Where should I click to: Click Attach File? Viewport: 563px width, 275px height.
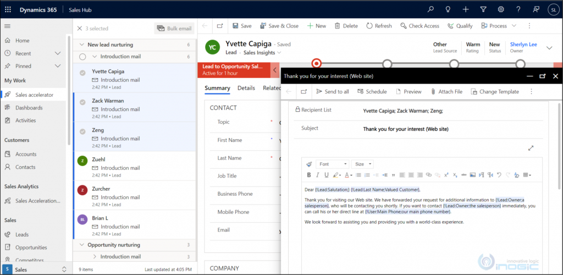pos(446,91)
